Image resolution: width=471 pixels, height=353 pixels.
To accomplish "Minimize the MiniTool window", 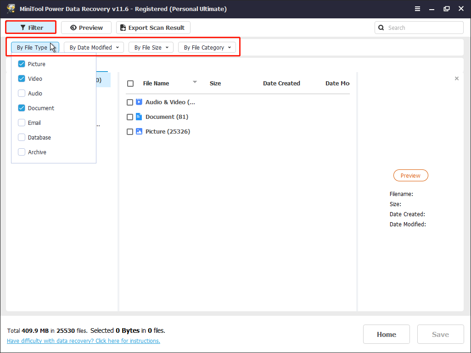I will tap(432, 9).
